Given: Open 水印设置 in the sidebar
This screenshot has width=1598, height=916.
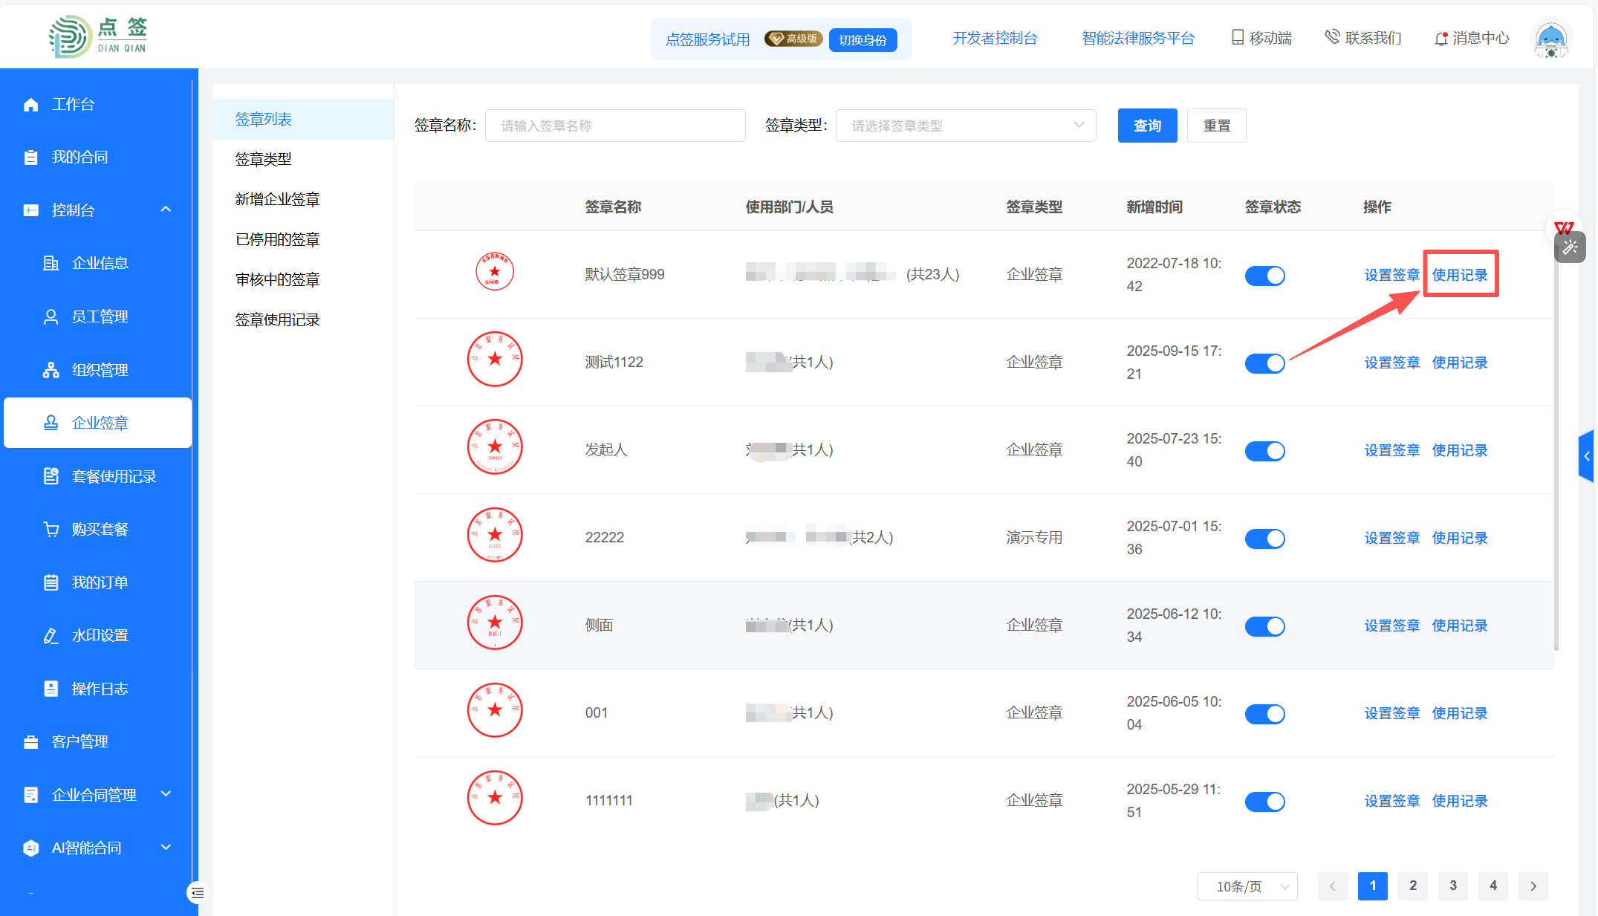Looking at the screenshot, I should [x=100, y=635].
